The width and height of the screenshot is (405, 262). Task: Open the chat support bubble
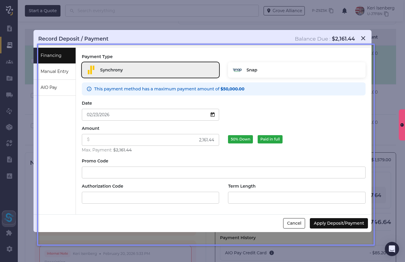(392, 249)
